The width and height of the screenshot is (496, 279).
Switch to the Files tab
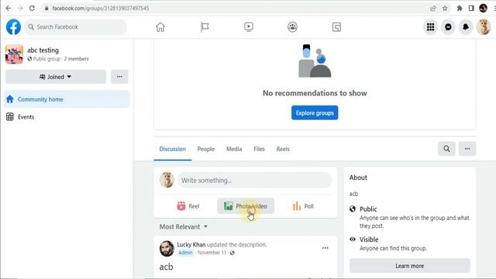click(259, 149)
